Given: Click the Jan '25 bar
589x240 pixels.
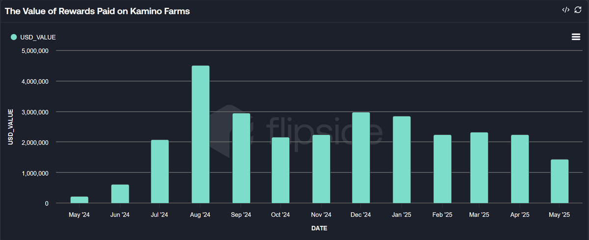Looking at the screenshot, I should click(402, 160).
